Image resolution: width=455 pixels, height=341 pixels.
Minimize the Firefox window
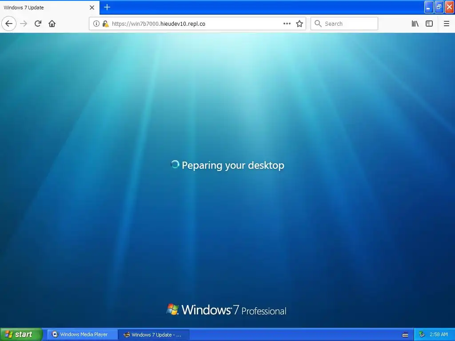coord(429,7)
